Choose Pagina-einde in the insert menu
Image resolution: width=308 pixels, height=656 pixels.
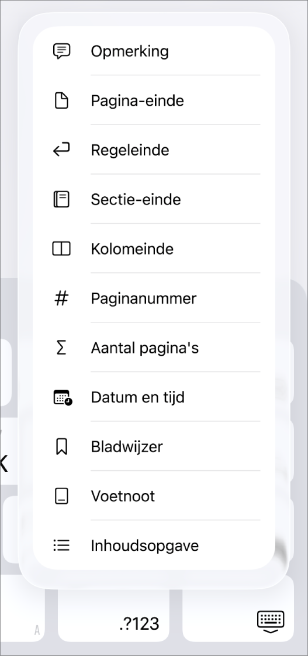point(154,100)
